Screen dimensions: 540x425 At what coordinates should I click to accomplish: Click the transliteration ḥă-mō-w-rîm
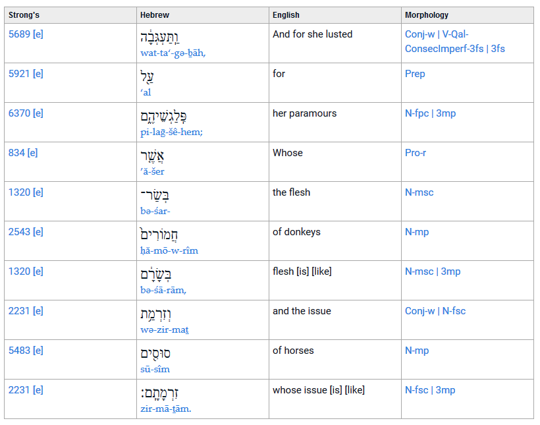click(x=169, y=250)
